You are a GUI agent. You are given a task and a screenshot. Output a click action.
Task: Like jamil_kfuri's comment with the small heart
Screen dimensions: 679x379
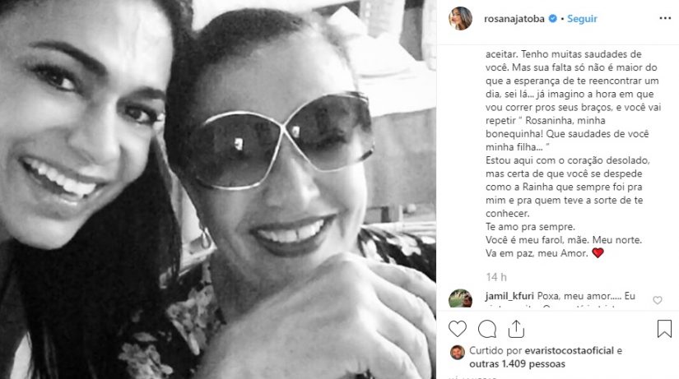tap(658, 300)
